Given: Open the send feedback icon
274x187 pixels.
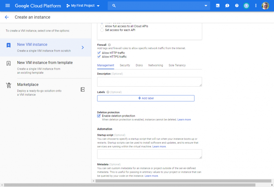Looking at the screenshot, I should [x=227, y=6].
